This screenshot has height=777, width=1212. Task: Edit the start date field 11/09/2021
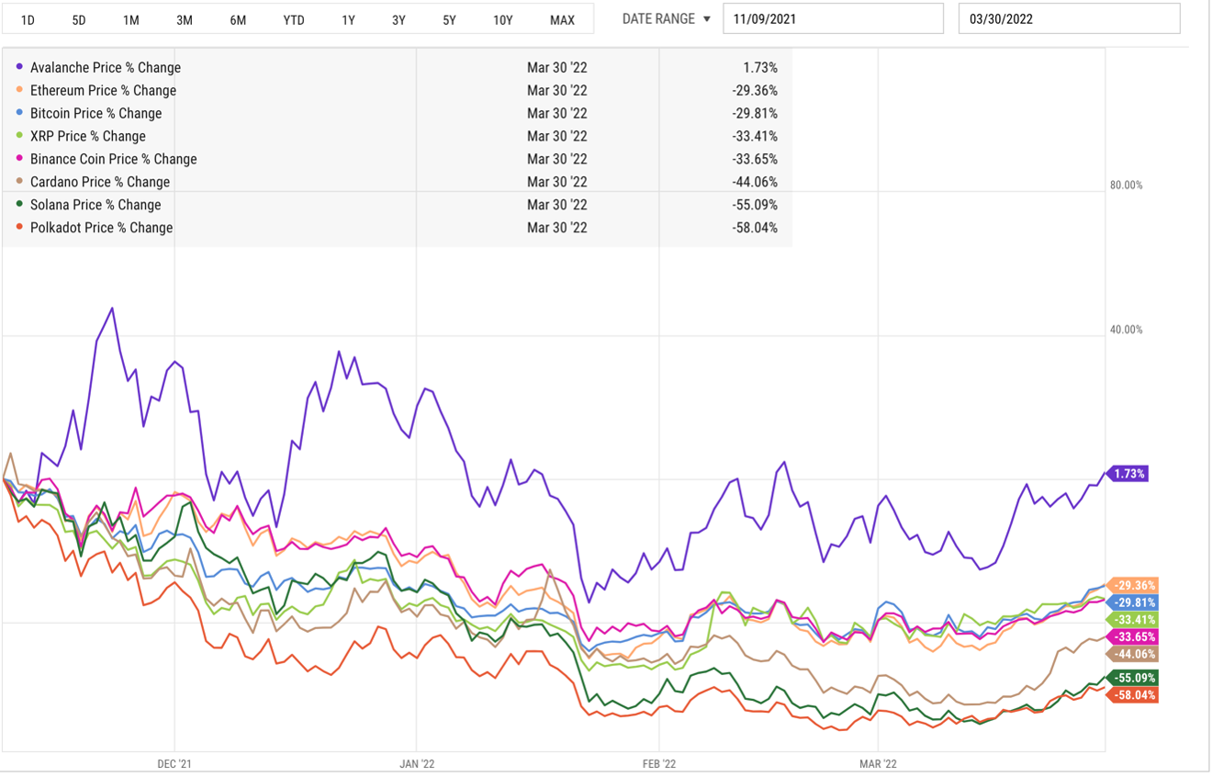(833, 18)
